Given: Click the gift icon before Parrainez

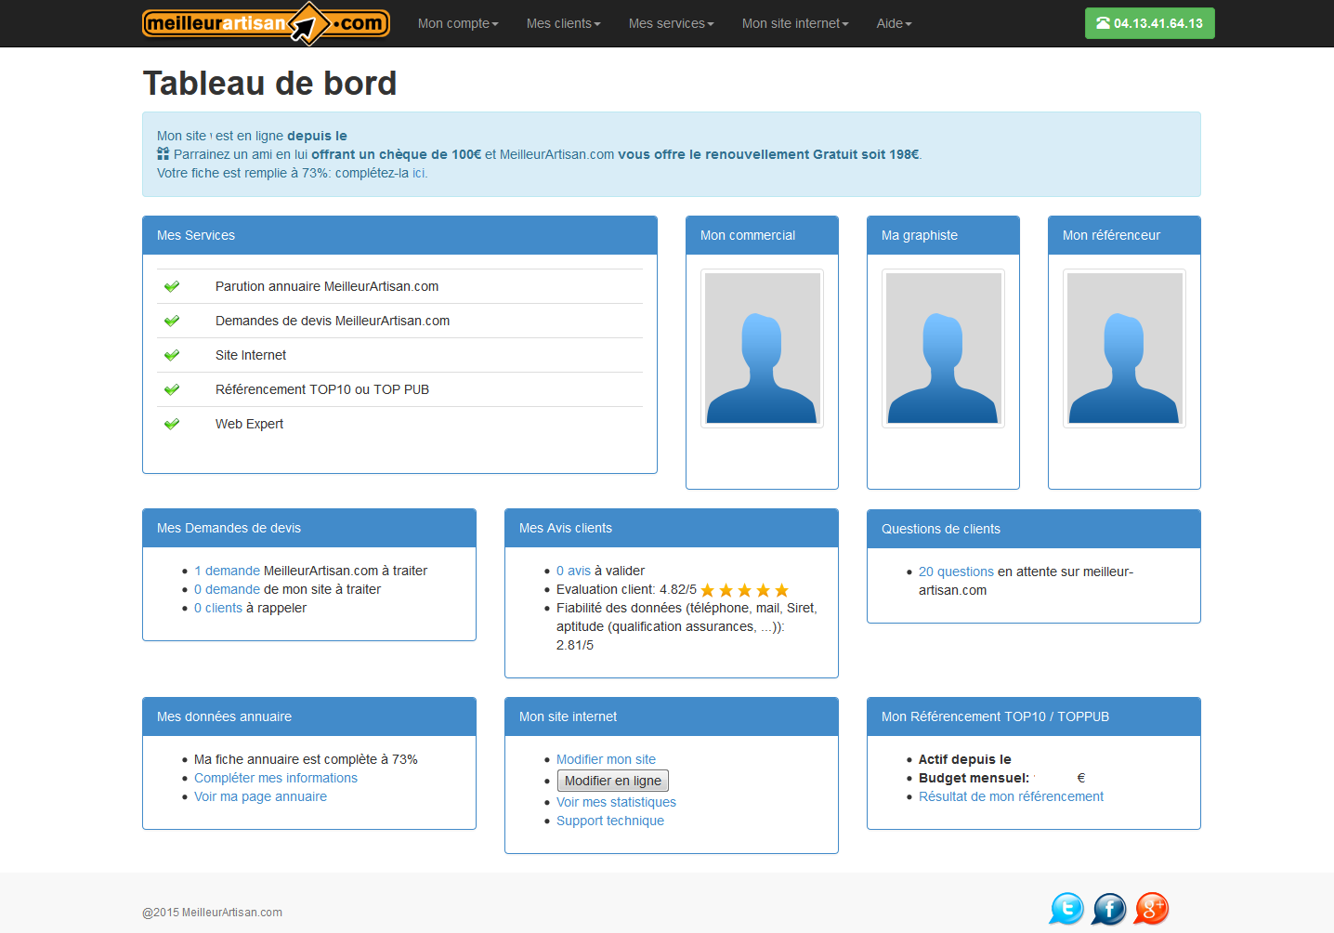Looking at the screenshot, I should (163, 154).
